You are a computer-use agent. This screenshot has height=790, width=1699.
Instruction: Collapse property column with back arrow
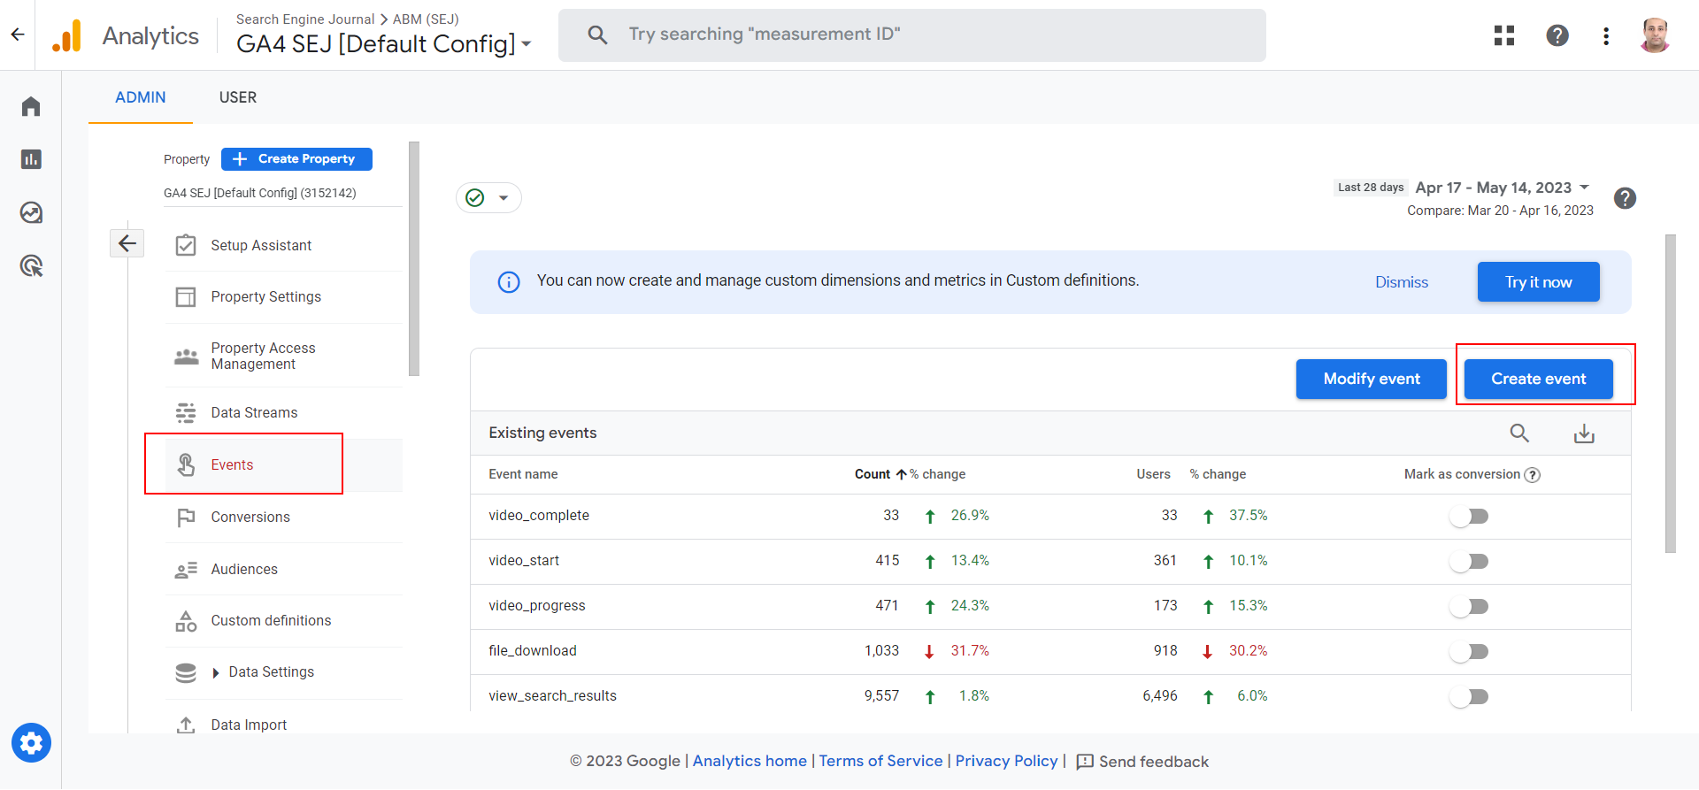127,243
